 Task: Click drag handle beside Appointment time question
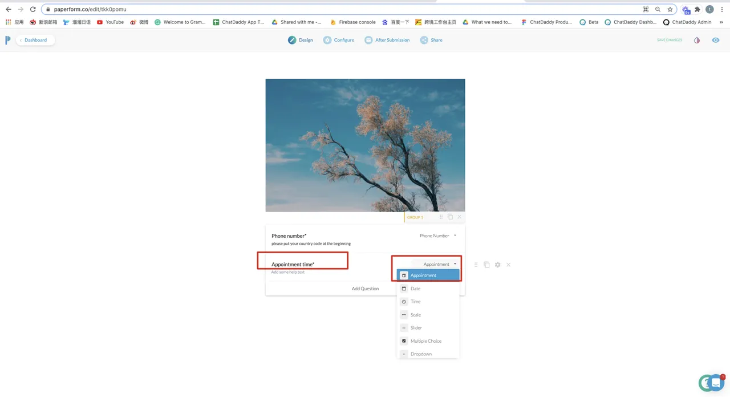tap(476, 265)
